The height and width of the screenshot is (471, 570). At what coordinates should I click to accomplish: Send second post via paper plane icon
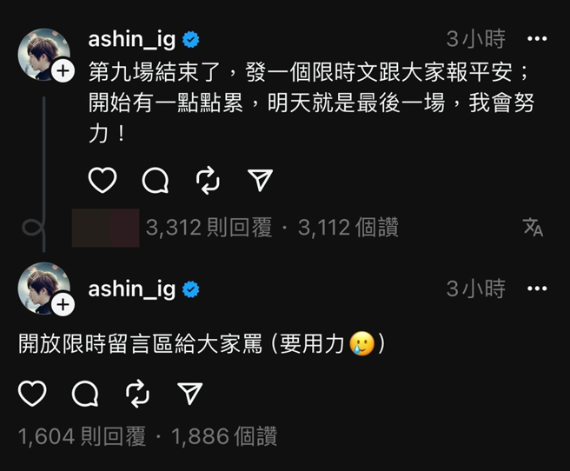[x=189, y=394]
